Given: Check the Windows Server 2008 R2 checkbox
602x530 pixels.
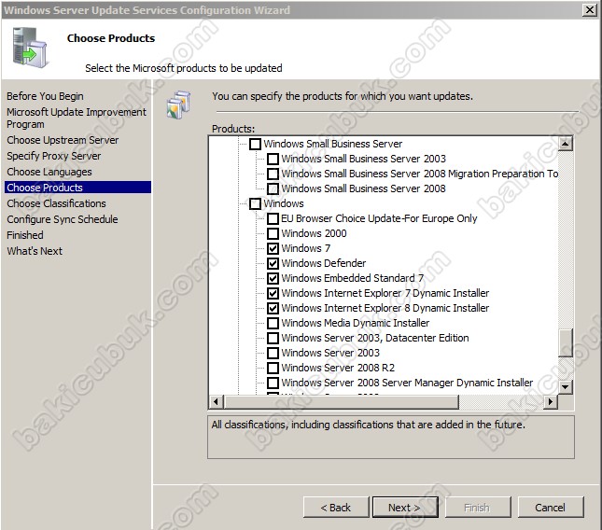Looking at the screenshot, I should point(273,368).
